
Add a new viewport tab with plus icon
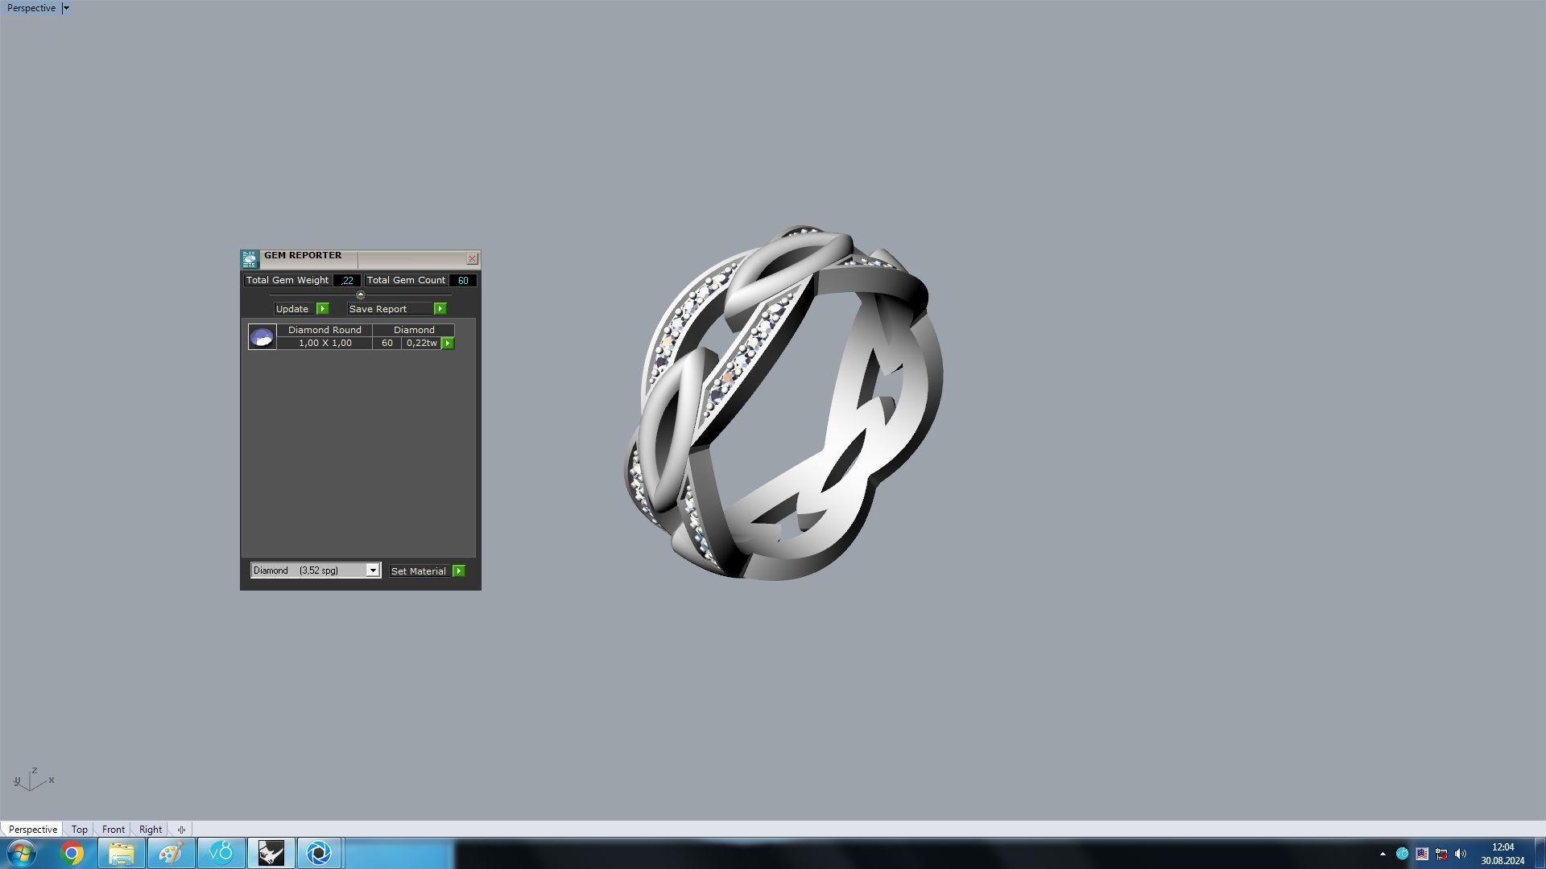(x=181, y=830)
